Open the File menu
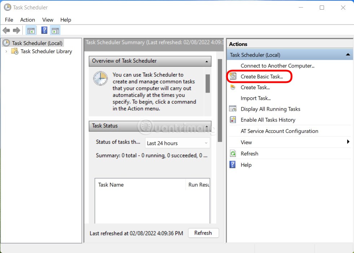 9,20
